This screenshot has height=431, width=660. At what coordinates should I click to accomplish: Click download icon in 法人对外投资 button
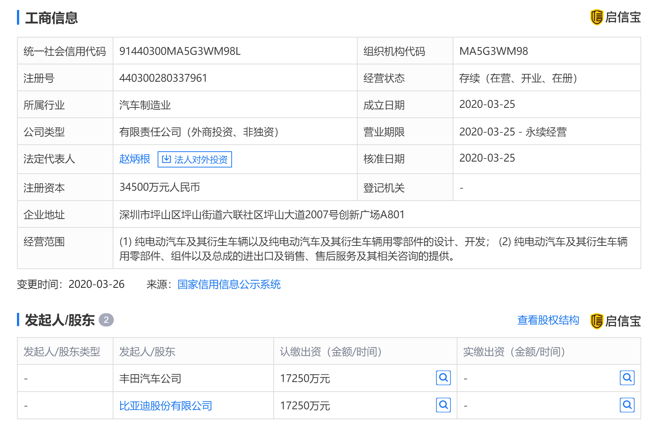(166, 159)
